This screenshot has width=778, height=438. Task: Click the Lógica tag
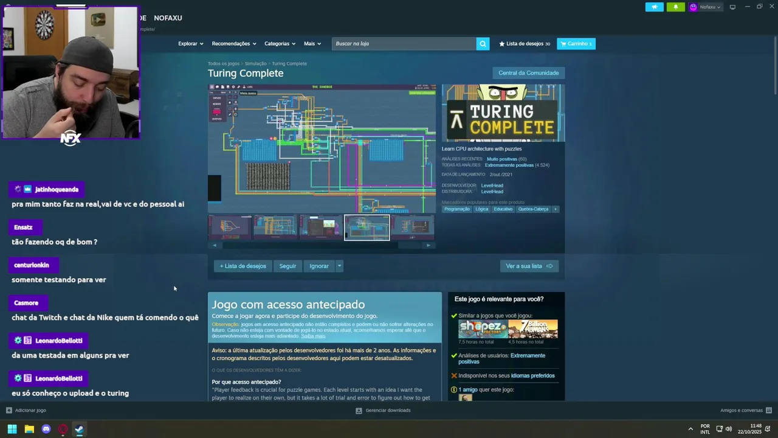point(482,209)
